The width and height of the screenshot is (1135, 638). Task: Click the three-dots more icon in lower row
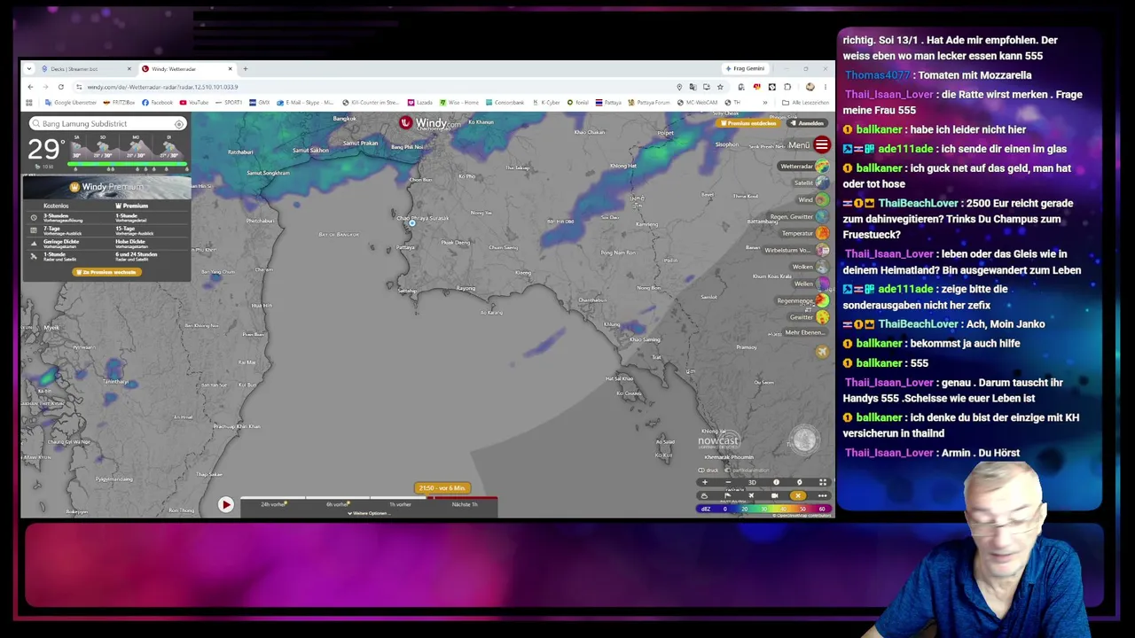(x=823, y=495)
